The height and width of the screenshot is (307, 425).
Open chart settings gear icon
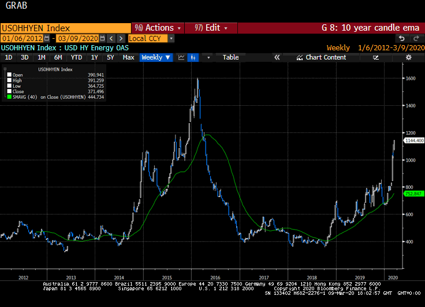(x=408, y=57)
